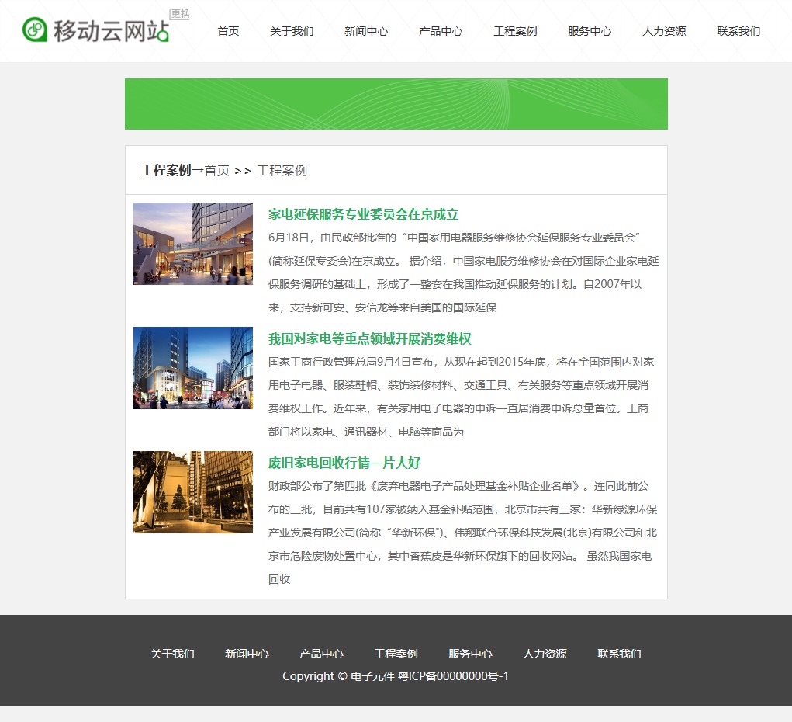Click 新闻中心 in the footer links
The image size is (792, 722).
pyautogui.click(x=247, y=654)
